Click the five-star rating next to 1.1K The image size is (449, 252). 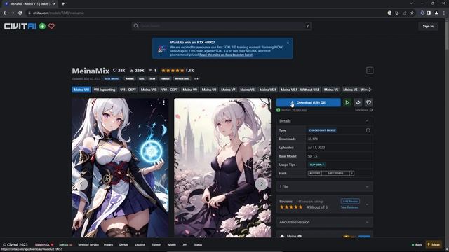(x=173, y=70)
